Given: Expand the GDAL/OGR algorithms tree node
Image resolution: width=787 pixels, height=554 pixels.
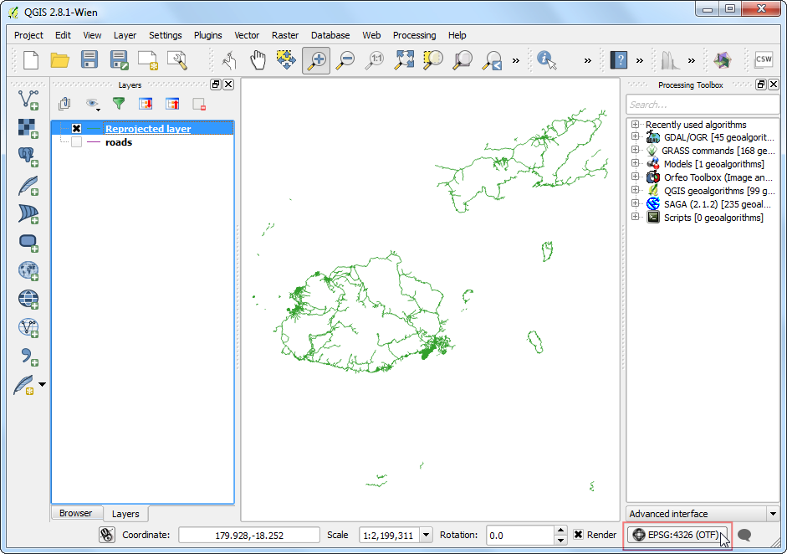Looking at the screenshot, I should [x=636, y=137].
